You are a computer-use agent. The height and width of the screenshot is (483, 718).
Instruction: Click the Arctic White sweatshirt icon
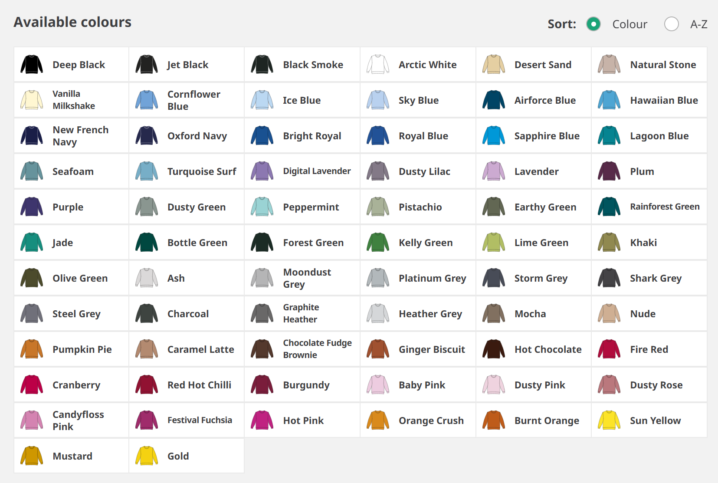pos(377,65)
